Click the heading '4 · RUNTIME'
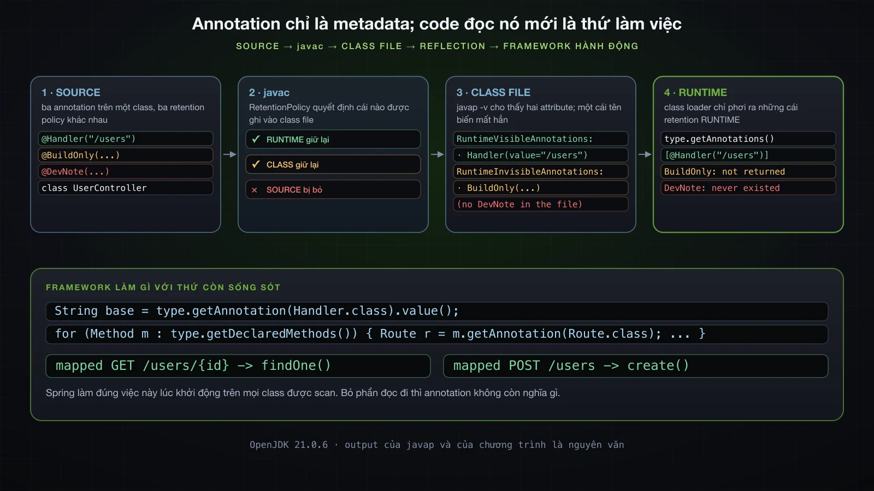Image resolution: width=874 pixels, height=491 pixels. [695, 92]
